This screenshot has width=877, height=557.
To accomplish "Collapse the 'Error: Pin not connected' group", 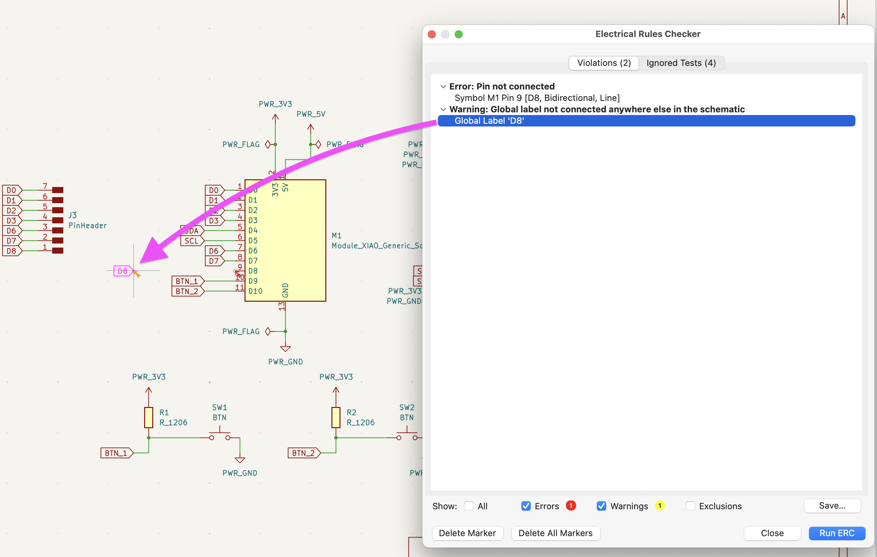I will pos(443,86).
